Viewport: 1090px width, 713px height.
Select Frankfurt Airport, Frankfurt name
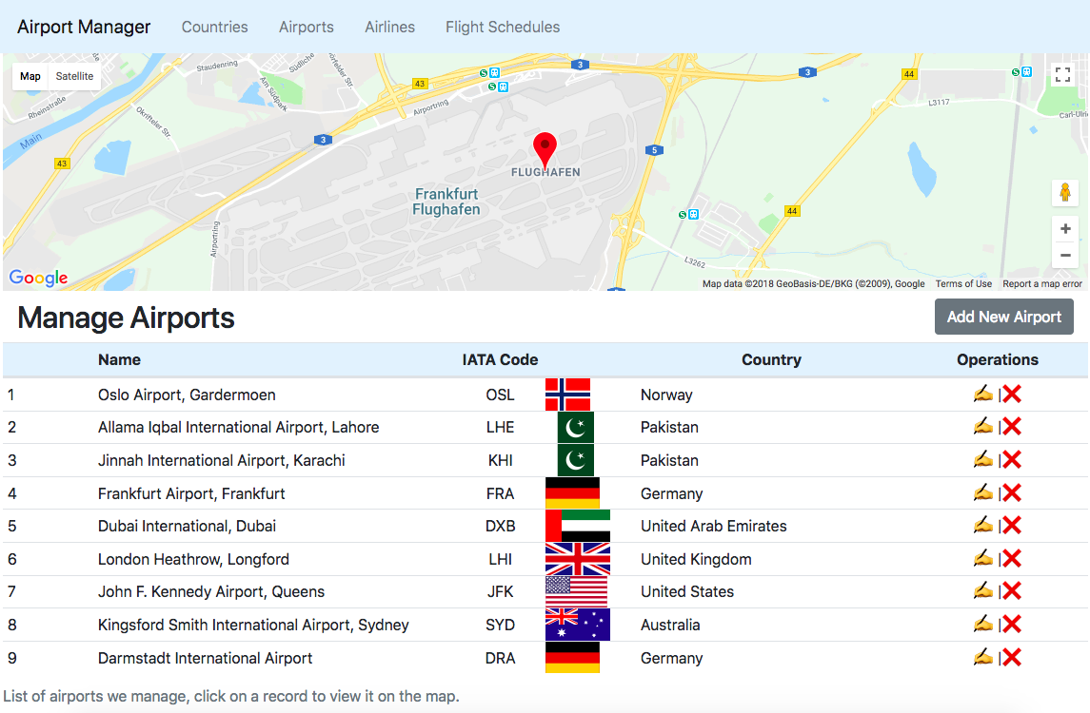[x=192, y=493]
